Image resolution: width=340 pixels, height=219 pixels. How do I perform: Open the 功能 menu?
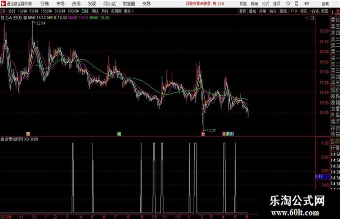(x=243, y=4)
